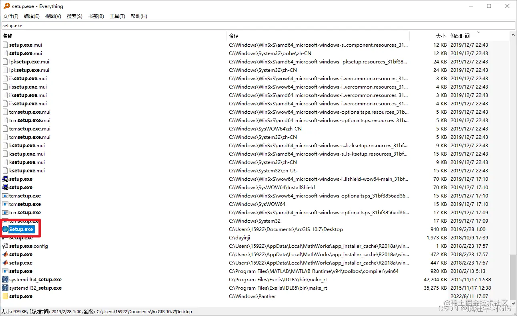Click the 2018/10/9 17:39 date cell

(x=469, y=238)
